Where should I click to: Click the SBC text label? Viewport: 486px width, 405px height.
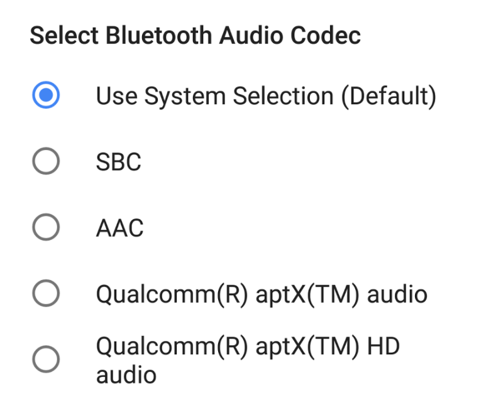pos(118,162)
